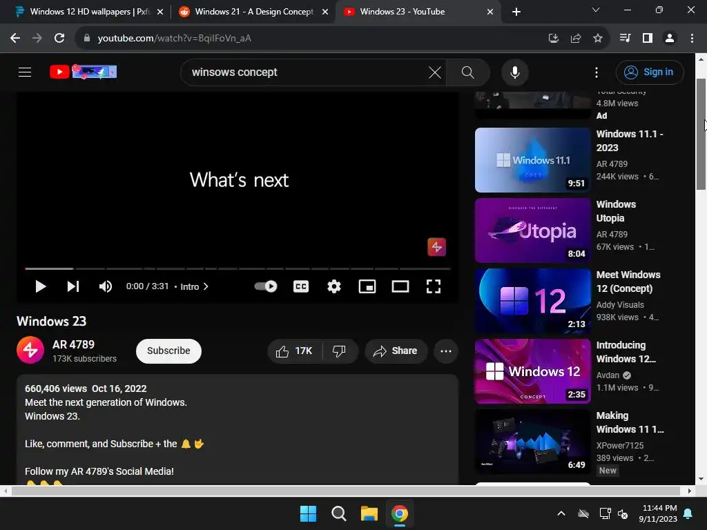Toggle the autoplay switch
Image resolution: width=707 pixels, height=530 pixels.
tap(266, 286)
